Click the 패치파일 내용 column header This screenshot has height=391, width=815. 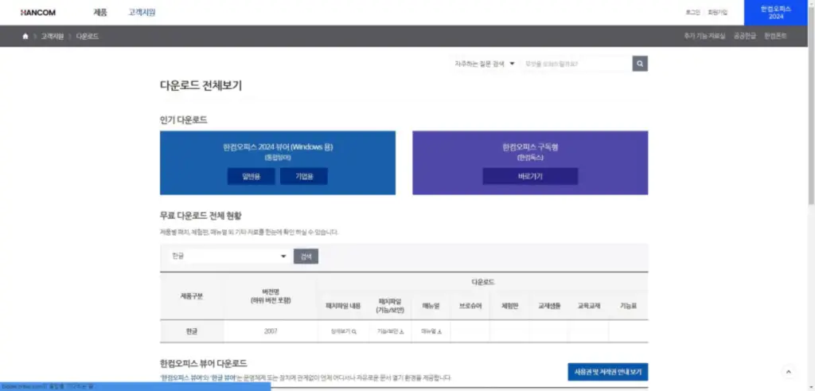pyautogui.click(x=343, y=306)
